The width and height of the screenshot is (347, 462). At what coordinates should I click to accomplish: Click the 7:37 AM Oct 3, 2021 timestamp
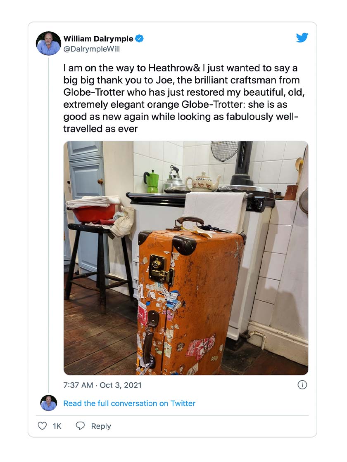pyautogui.click(x=102, y=385)
